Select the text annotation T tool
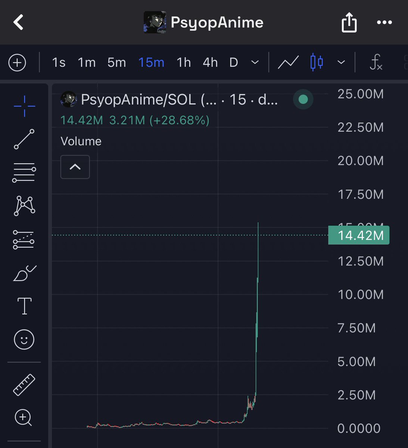This screenshot has width=408, height=448. coord(24,306)
